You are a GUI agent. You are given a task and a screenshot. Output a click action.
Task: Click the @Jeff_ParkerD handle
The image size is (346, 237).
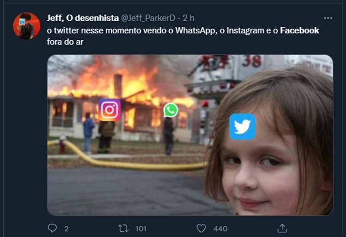149,18
